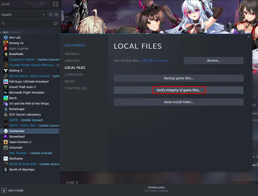This screenshot has width=258, height=196.
Task: Click the library search field
Action: [x=26, y=23]
